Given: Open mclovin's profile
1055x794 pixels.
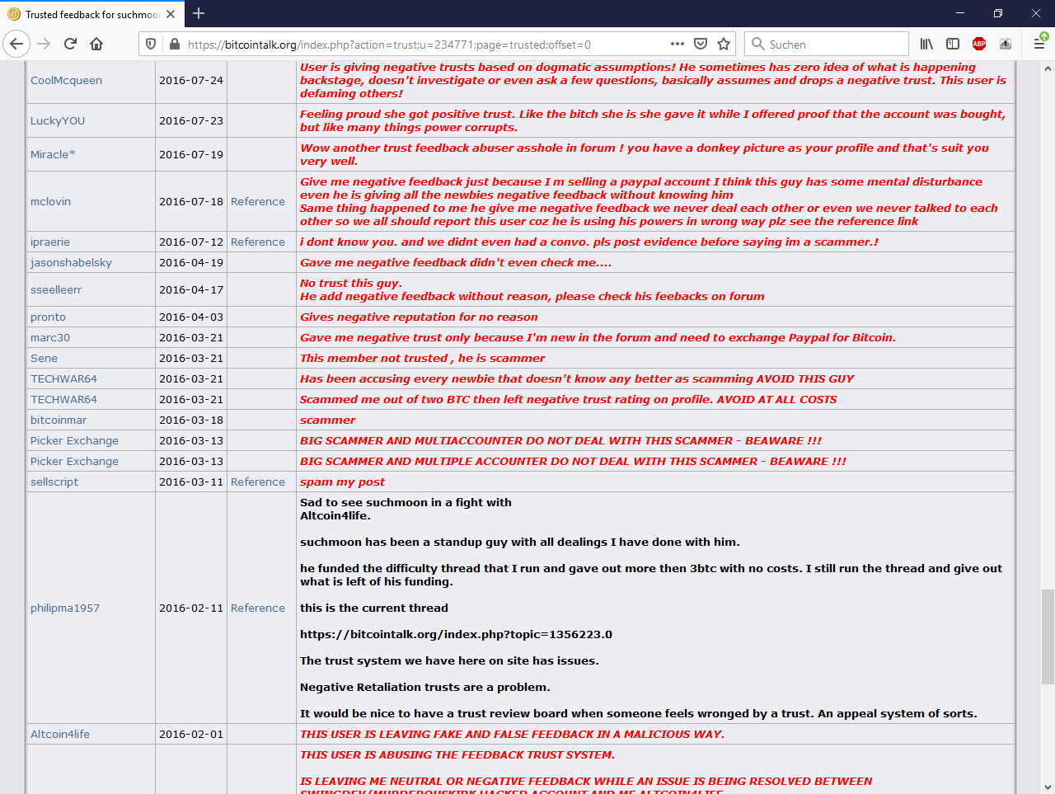Looking at the screenshot, I should coord(50,202).
